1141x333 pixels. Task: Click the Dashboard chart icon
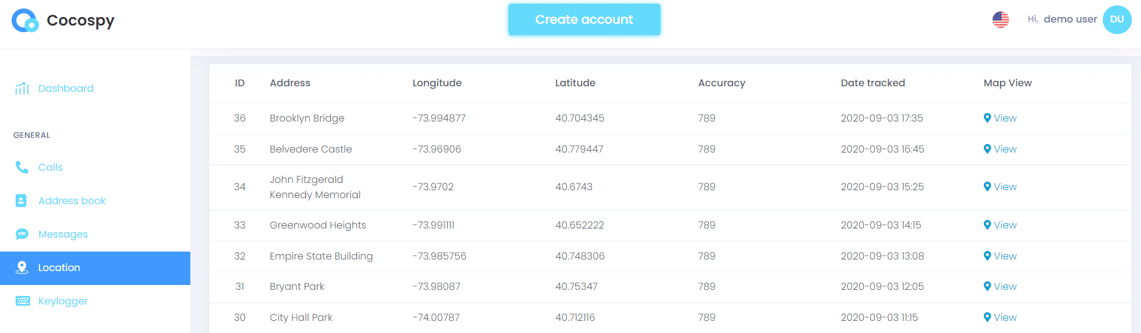point(22,89)
